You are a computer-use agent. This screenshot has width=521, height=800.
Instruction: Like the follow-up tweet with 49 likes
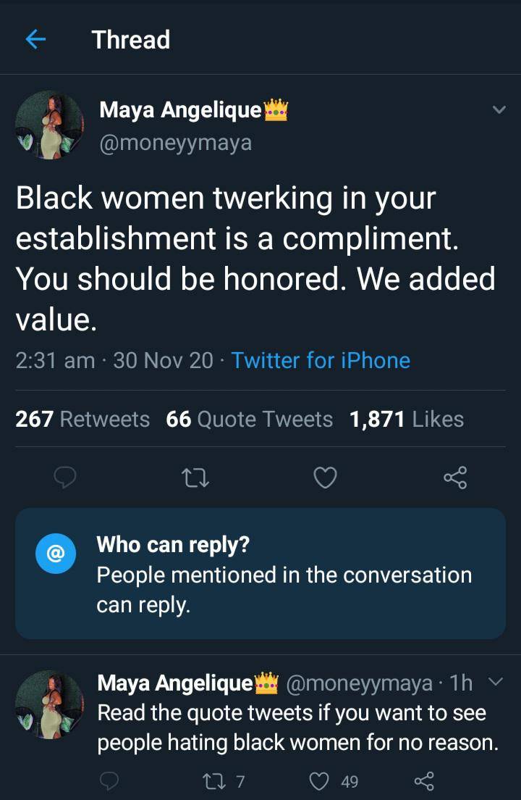tap(321, 780)
